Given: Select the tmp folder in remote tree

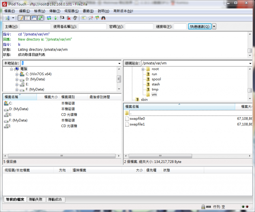Looking at the screenshot, I should click(x=155, y=89).
